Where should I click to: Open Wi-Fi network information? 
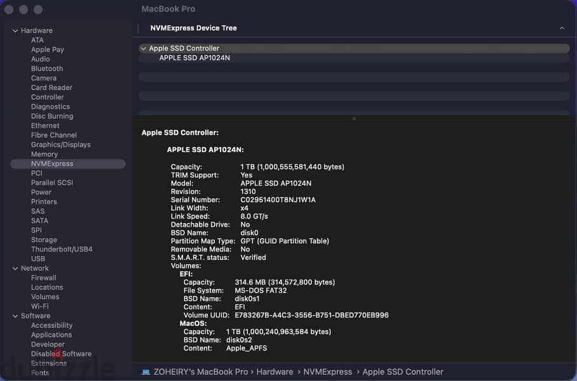point(40,307)
